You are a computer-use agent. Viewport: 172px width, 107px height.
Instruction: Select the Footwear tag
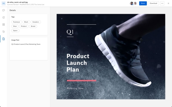coord(16,22)
